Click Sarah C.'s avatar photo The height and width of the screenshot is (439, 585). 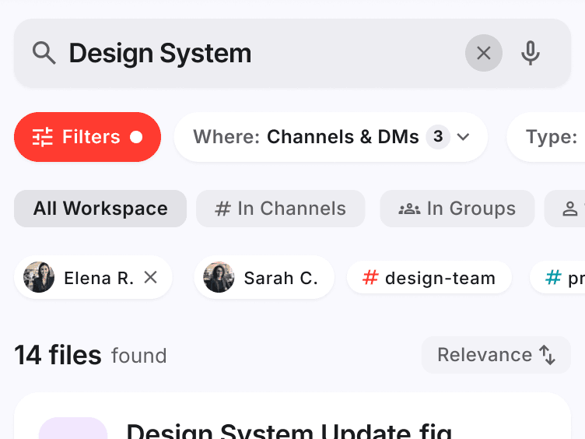pos(219,277)
